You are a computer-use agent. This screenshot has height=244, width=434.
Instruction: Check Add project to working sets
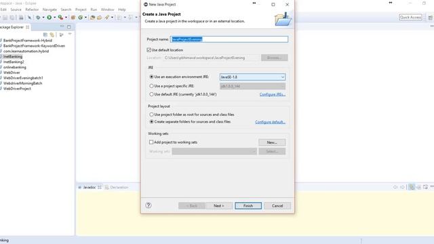click(x=151, y=142)
